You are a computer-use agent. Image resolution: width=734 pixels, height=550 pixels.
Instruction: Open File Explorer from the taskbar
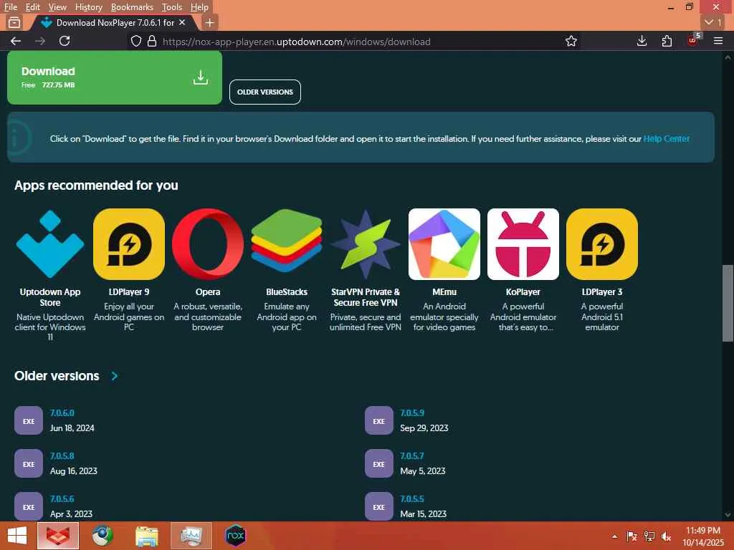point(147,536)
